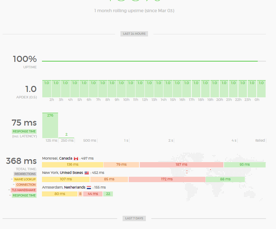This screenshot has width=276, height=229.
Task: Click the Apdex bar for the 21h slot
Action: [233, 89]
